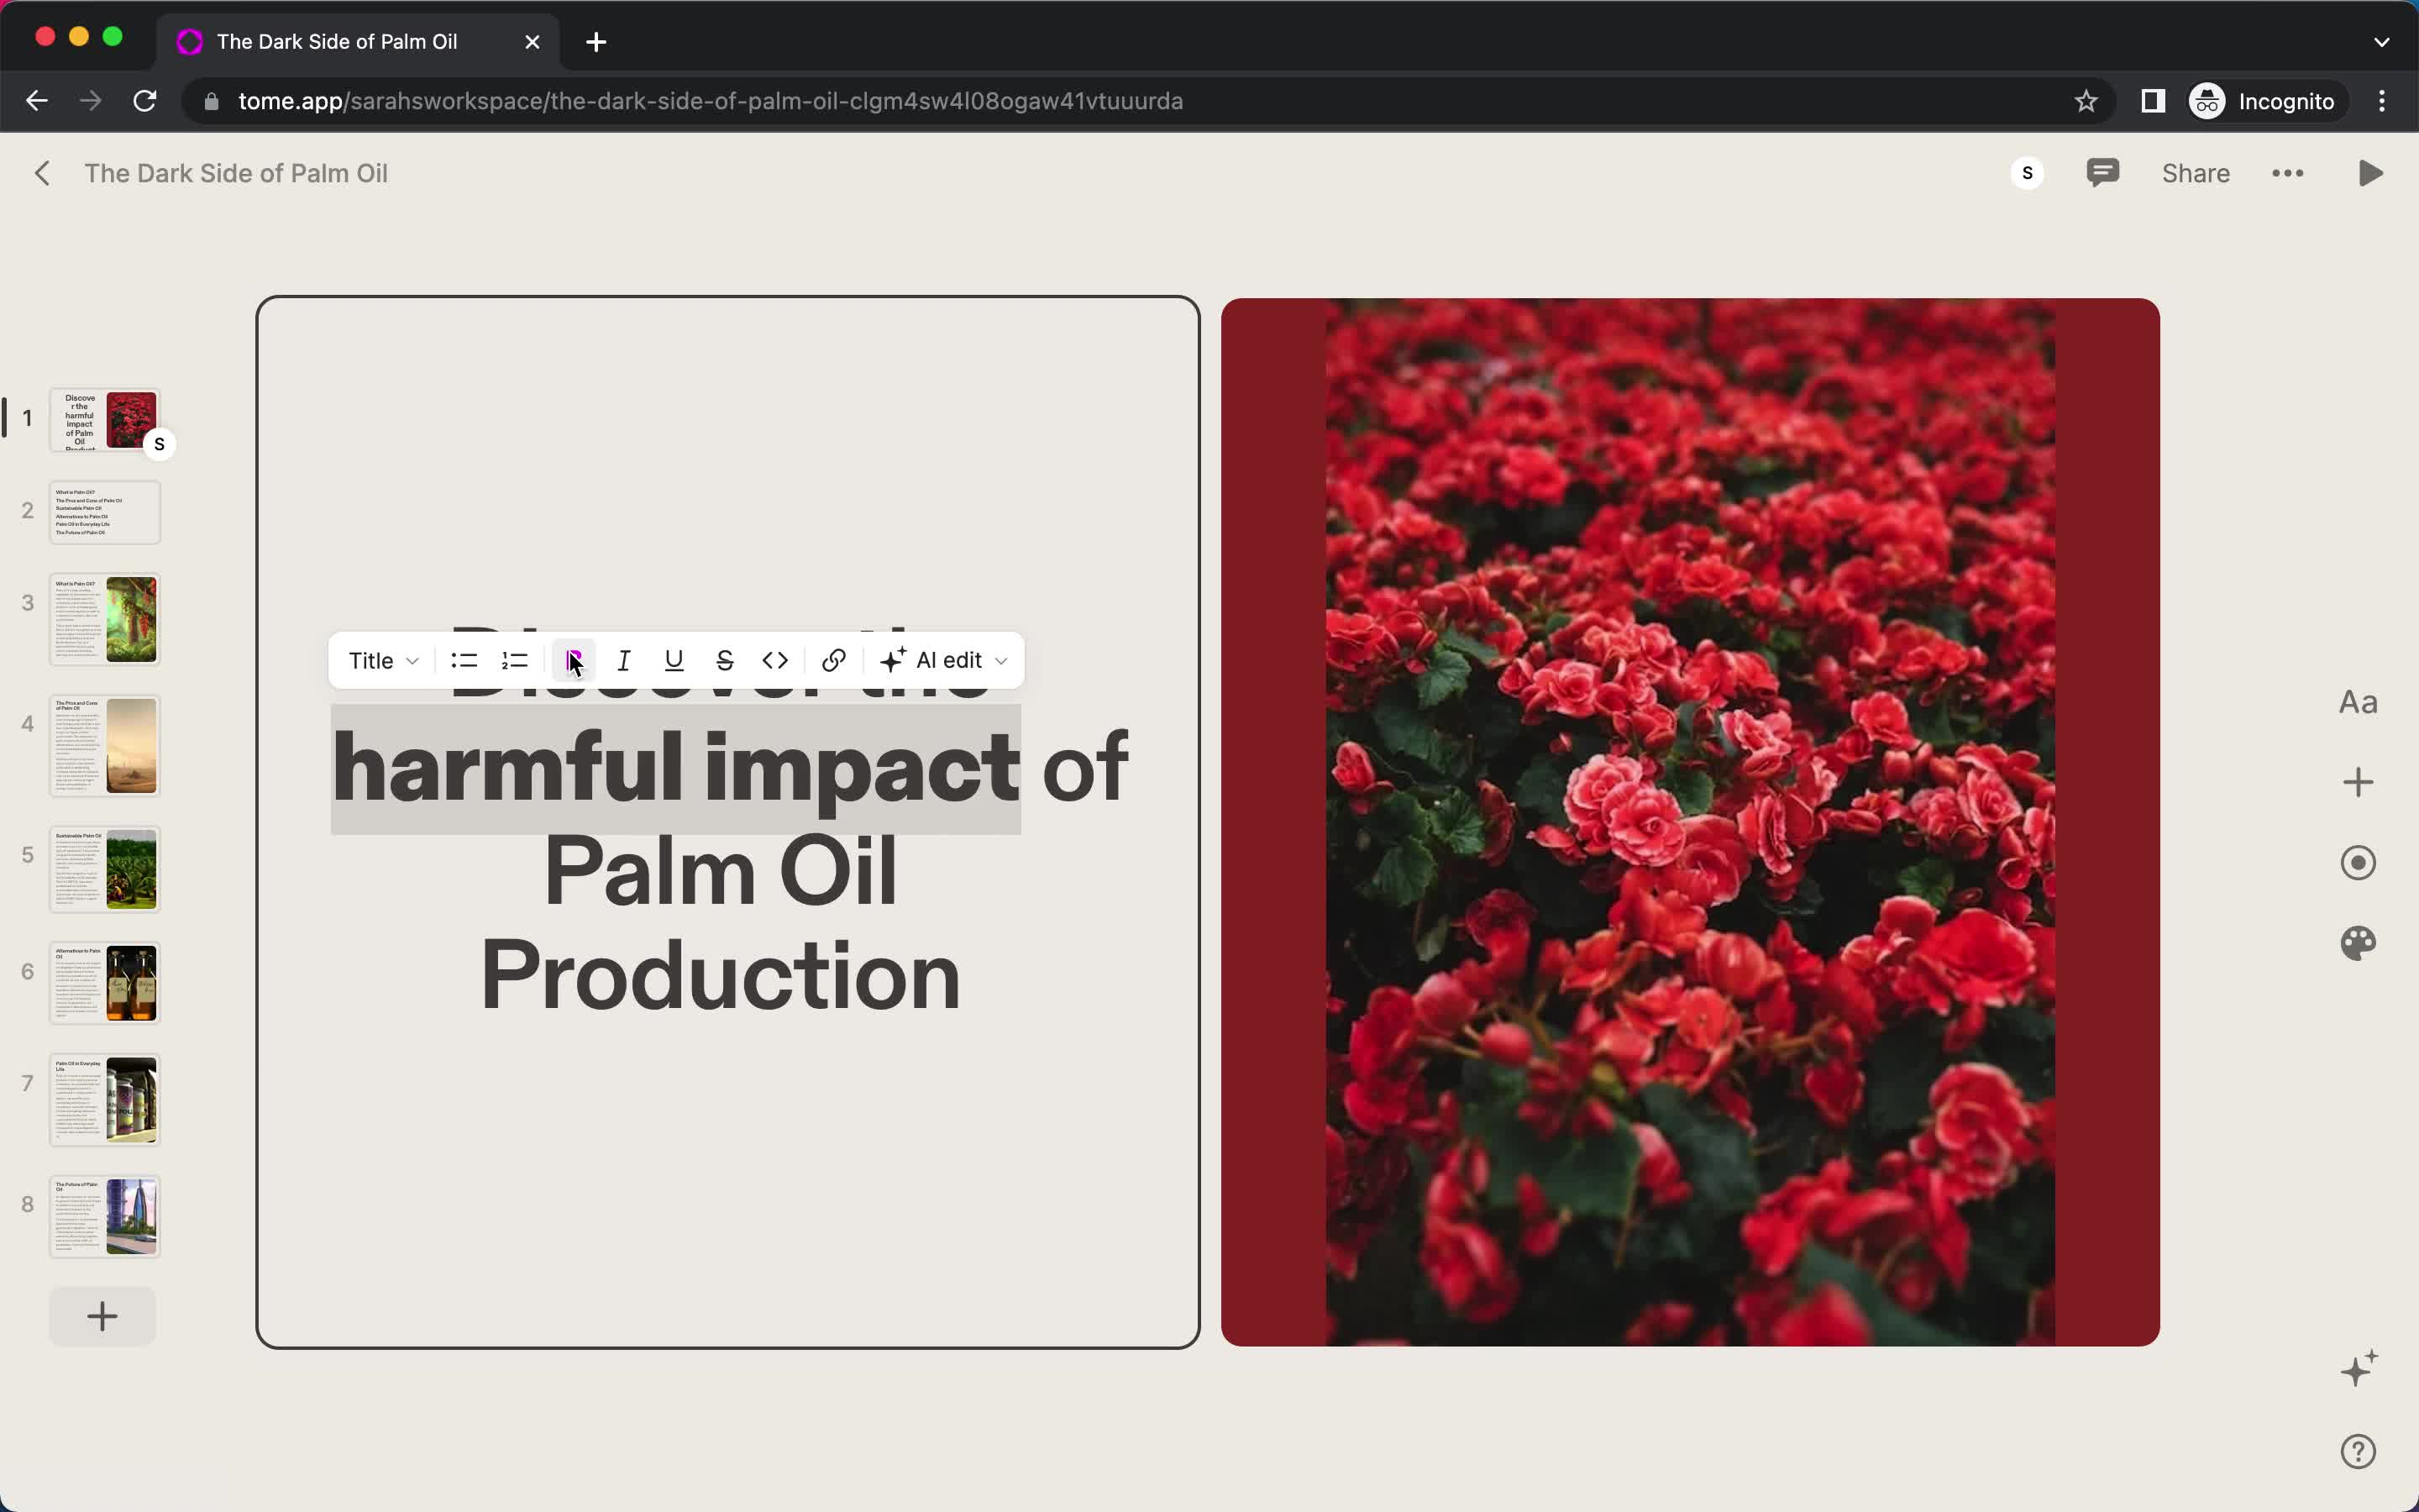Expand the AI edit options chevron
Screen dimensions: 2419x1512
[1000, 660]
